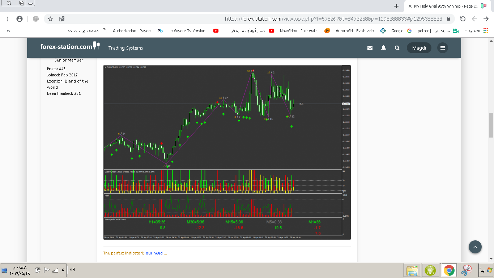Bookmark this page with the star icon
494x278 pixels.
pos(50,19)
